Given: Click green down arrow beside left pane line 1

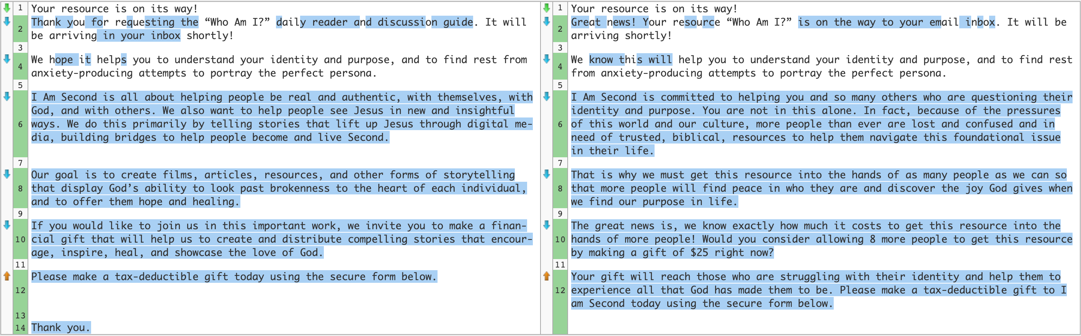Looking at the screenshot, I should [x=7, y=8].
